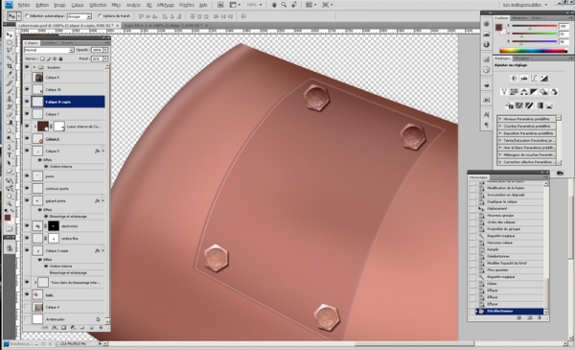Delete layer using the trash icon
The height and width of the screenshot is (350, 575).
(100, 327)
